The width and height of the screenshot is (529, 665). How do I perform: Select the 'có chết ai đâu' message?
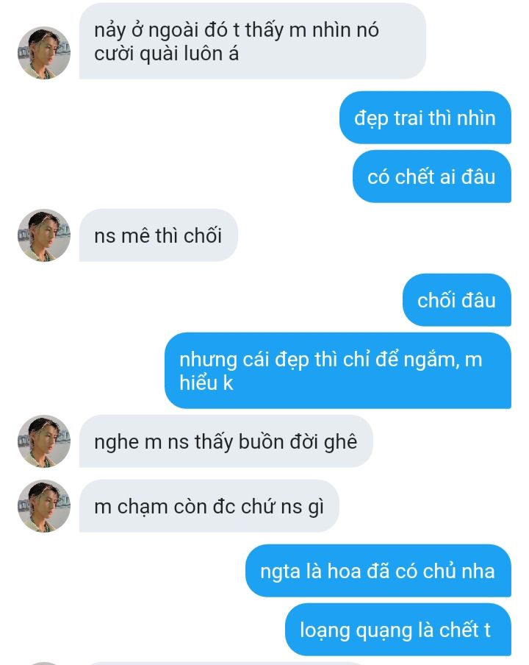432,177
